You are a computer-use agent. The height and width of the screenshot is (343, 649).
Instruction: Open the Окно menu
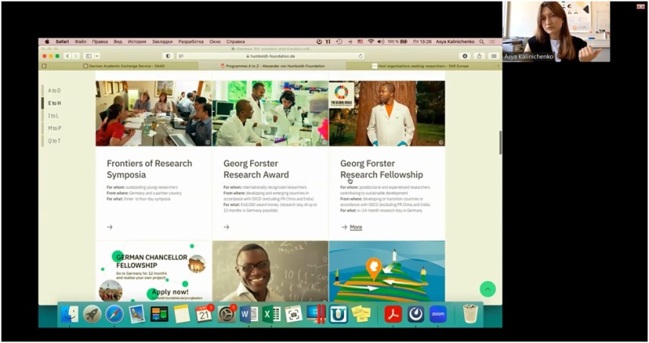click(x=215, y=41)
